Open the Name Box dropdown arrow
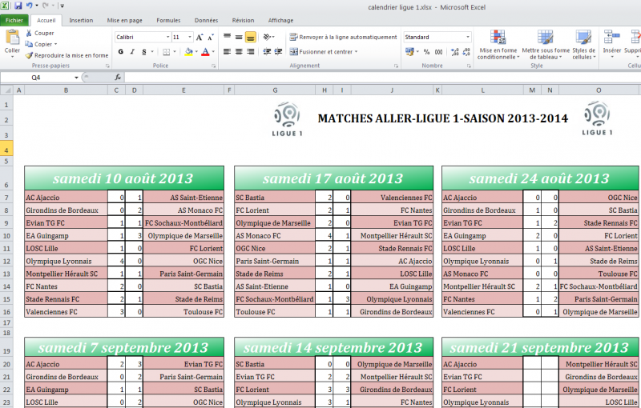641x408 pixels. (x=77, y=78)
